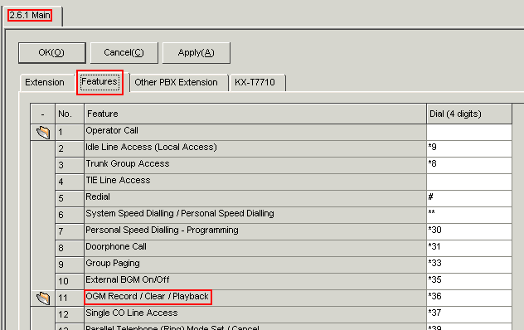Select the Idle Line Access (Local Access) text
The height and width of the screenshot is (330, 524).
[152, 147]
